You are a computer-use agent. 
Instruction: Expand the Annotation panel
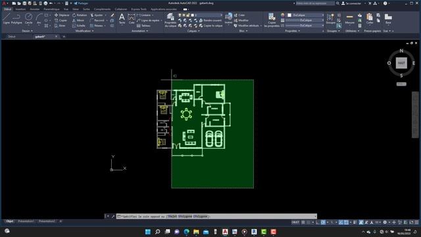(x=139, y=31)
